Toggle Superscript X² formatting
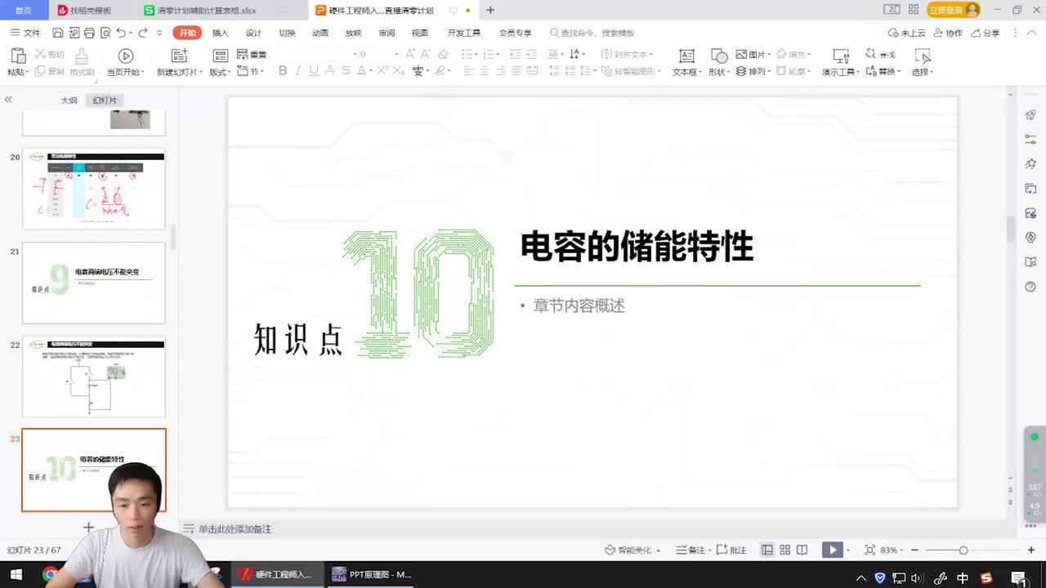 382,71
